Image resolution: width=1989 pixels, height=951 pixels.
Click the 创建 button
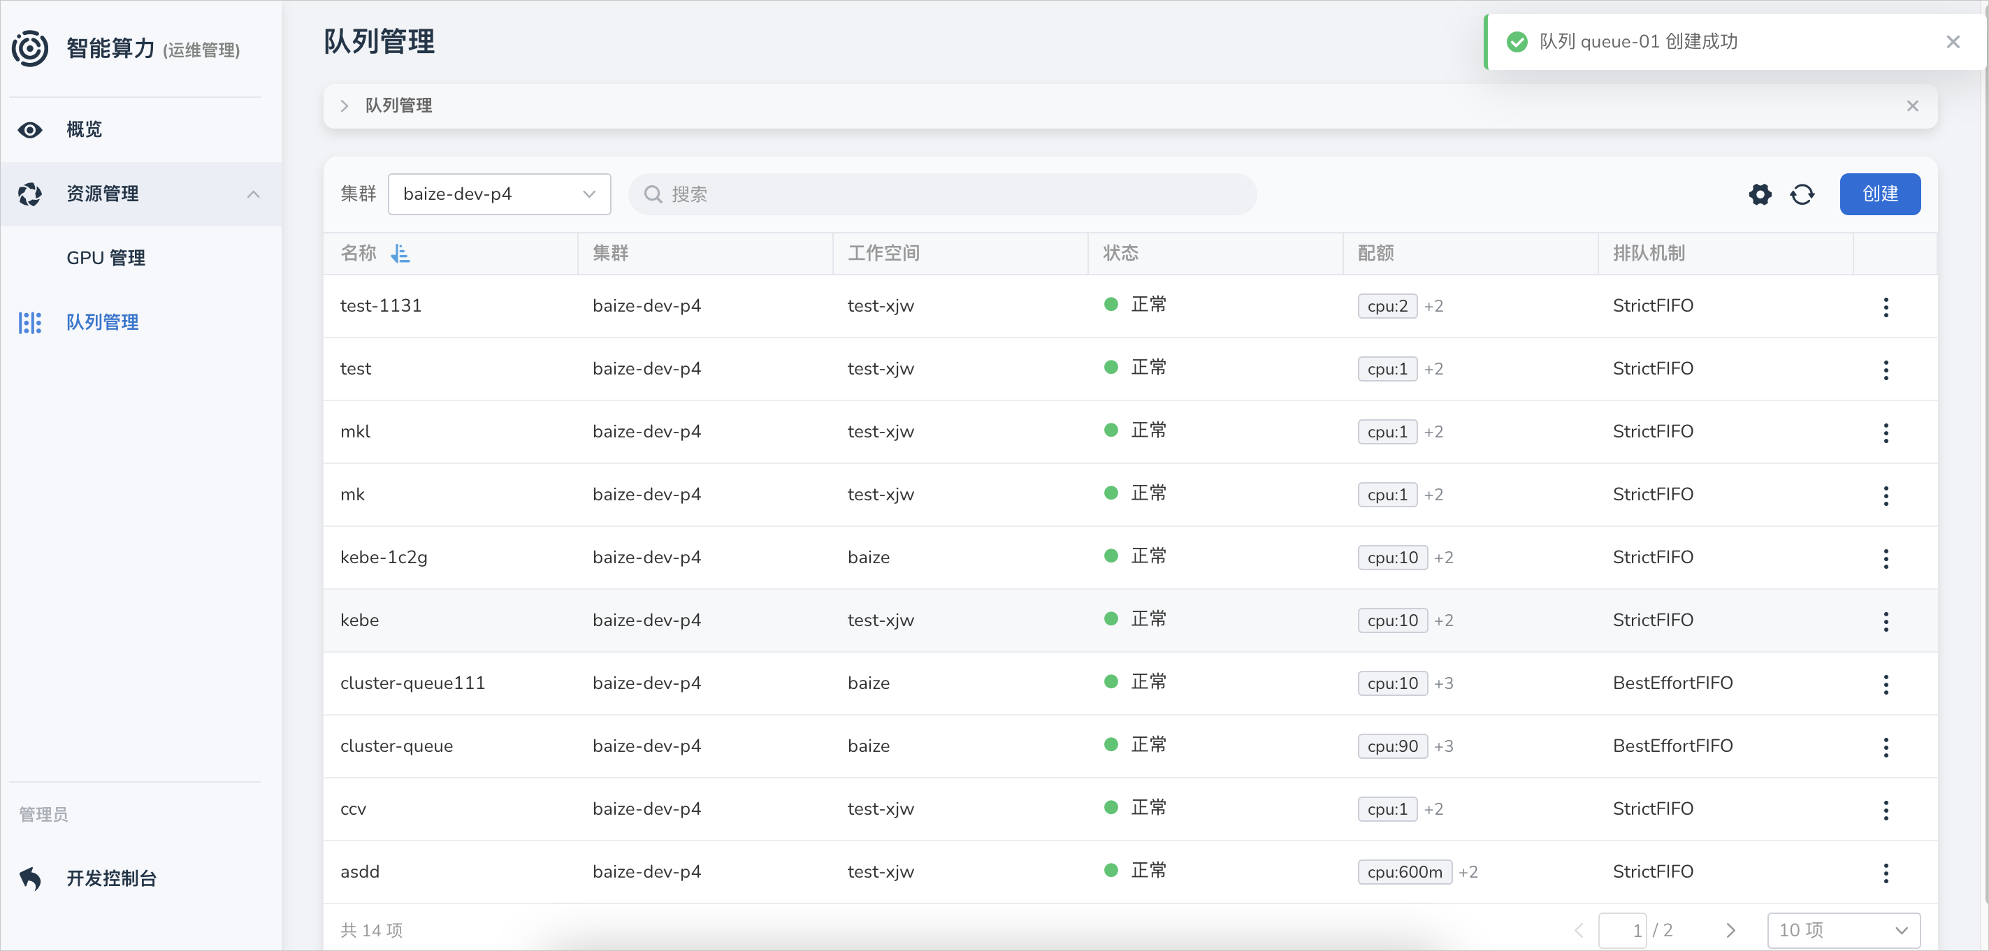coord(1879,194)
